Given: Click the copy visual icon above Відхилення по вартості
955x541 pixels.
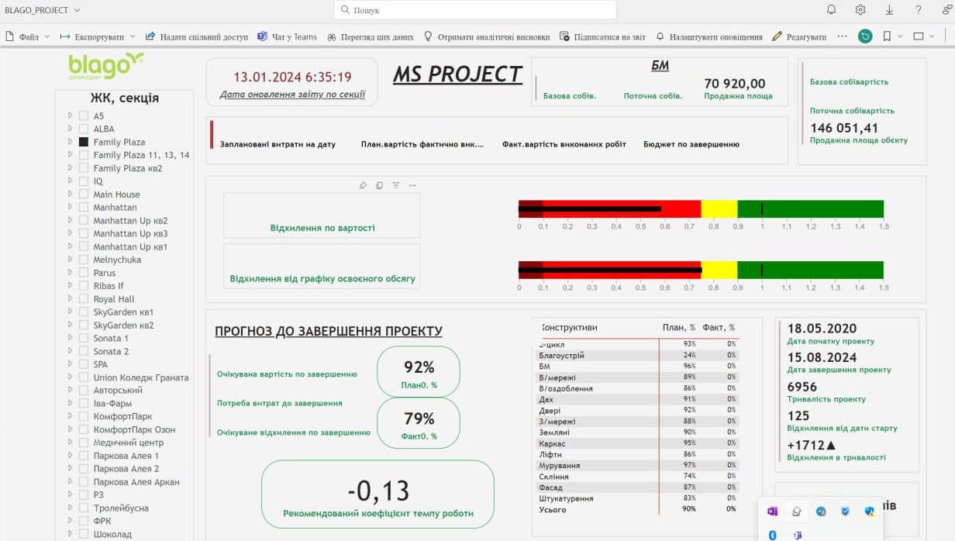Looking at the screenshot, I should tap(379, 185).
